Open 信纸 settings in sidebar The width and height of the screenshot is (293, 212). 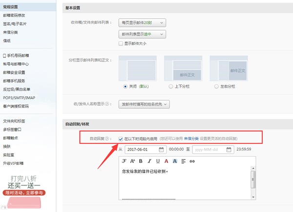click(x=7, y=40)
